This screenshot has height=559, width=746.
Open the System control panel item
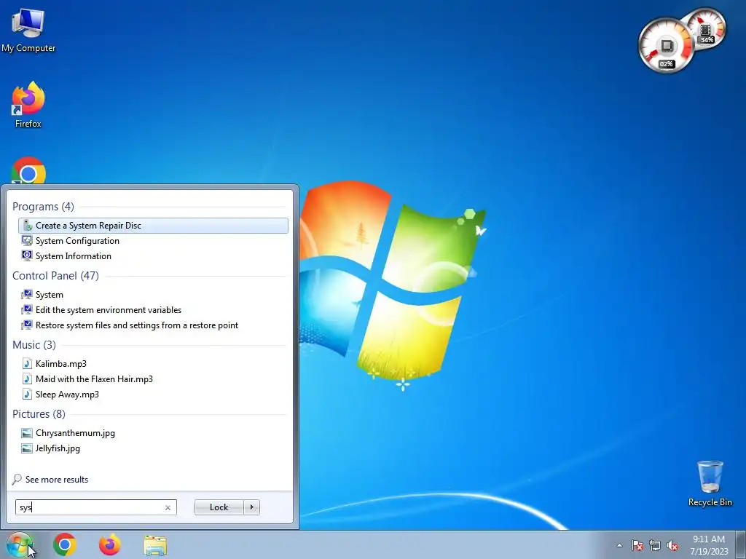[153, 295]
